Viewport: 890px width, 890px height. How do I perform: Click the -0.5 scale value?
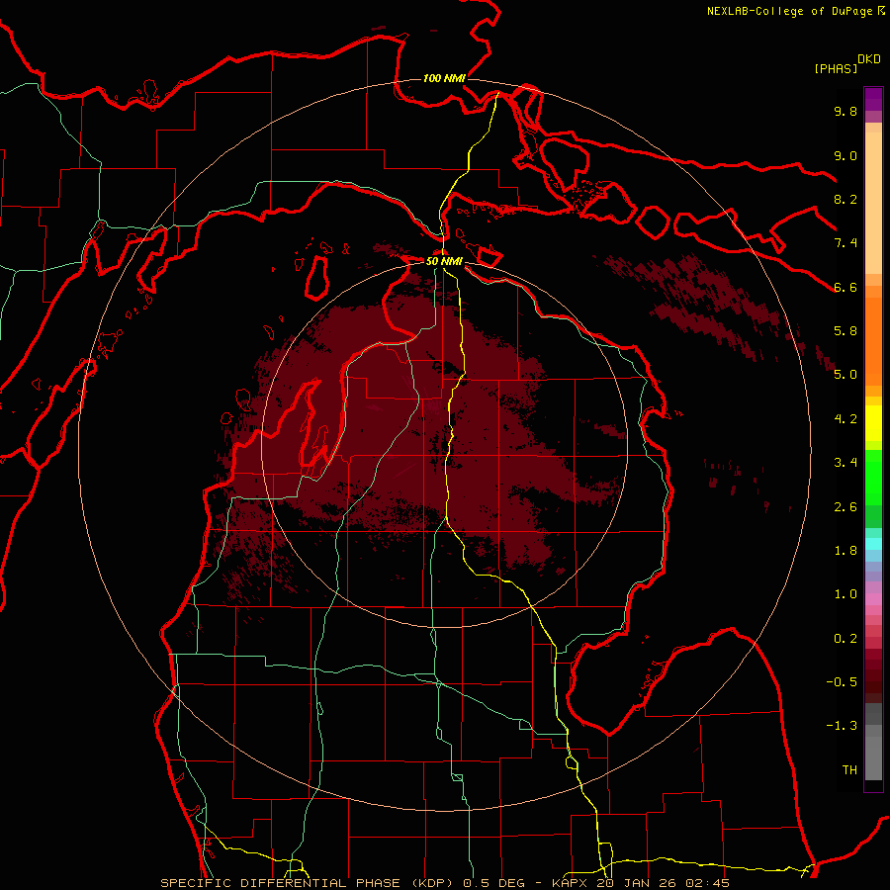842,682
